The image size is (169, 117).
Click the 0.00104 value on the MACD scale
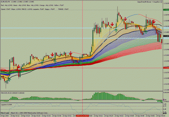tap(166, 92)
